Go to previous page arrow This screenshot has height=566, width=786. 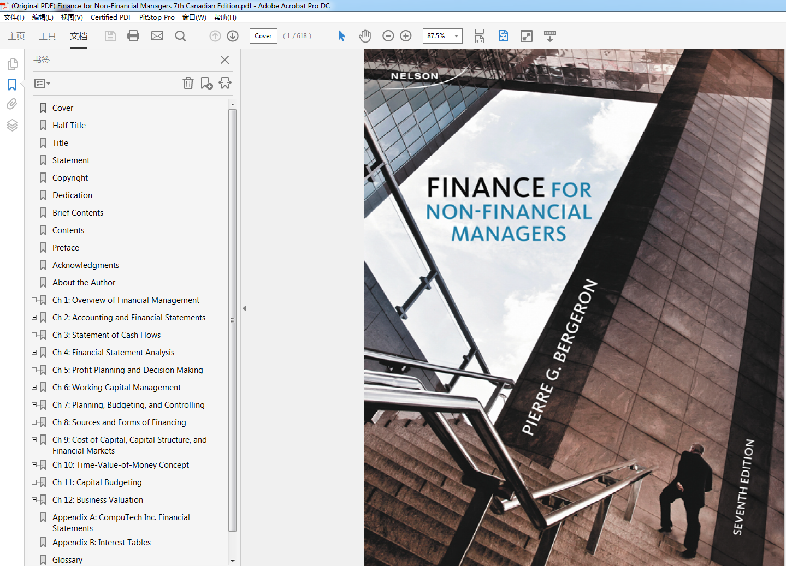coord(215,36)
